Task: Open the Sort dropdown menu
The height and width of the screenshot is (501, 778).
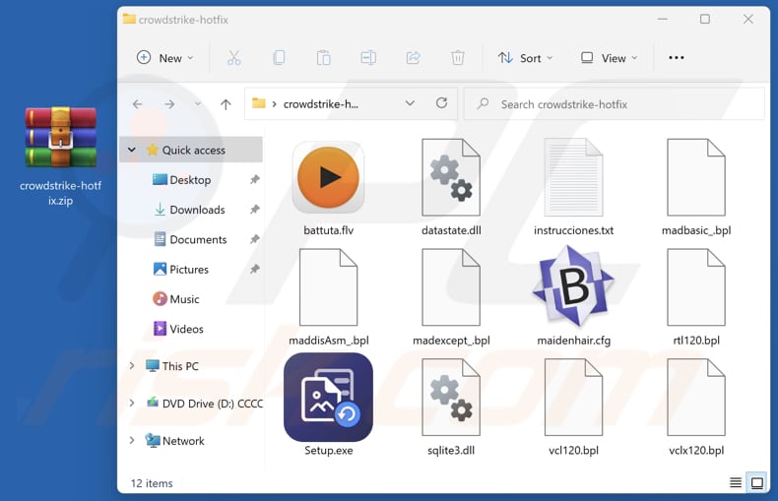Action: click(526, 58)
